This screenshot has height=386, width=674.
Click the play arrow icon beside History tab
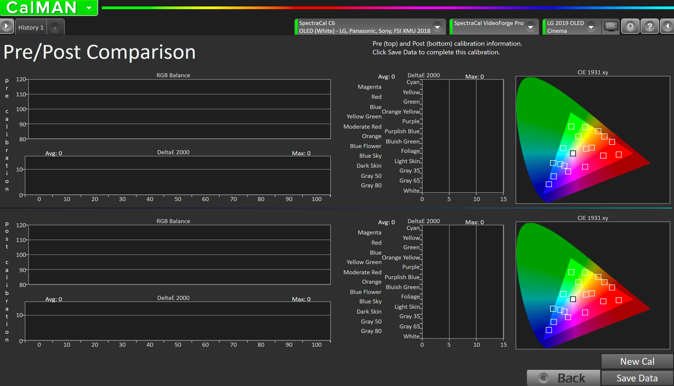tap(6, 26)
